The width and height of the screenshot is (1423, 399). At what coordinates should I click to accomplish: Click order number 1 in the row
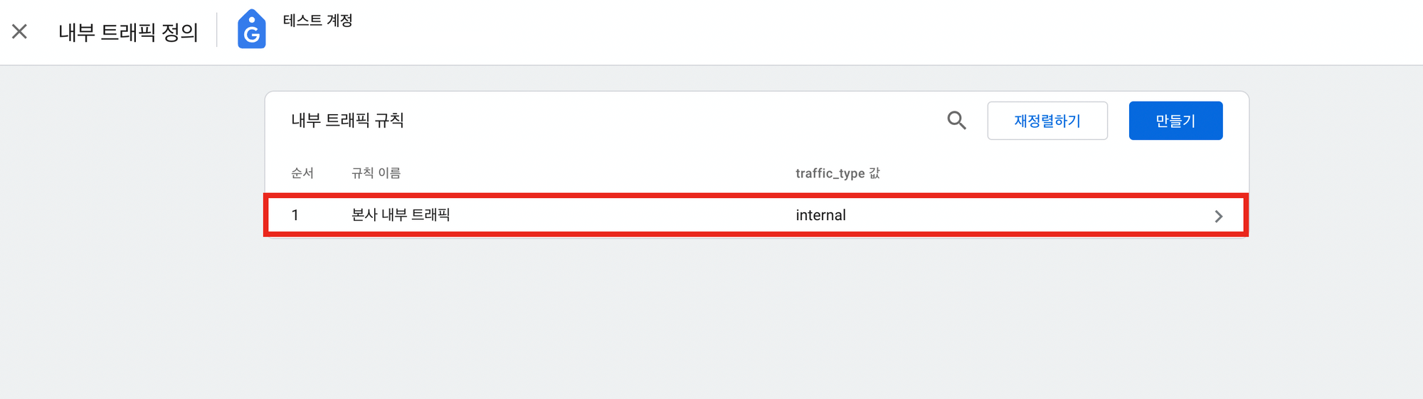[x=295, y=215]
